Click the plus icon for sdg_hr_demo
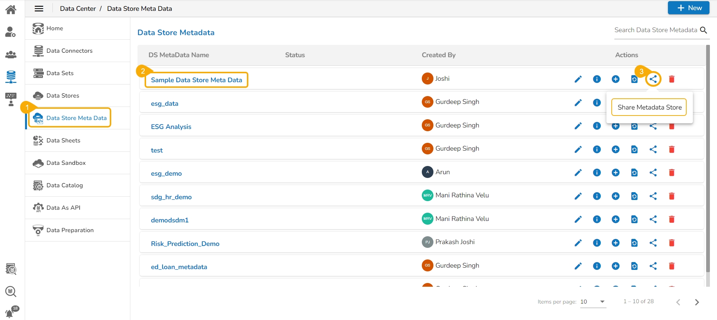717x320 pixels. pos(615,196)
